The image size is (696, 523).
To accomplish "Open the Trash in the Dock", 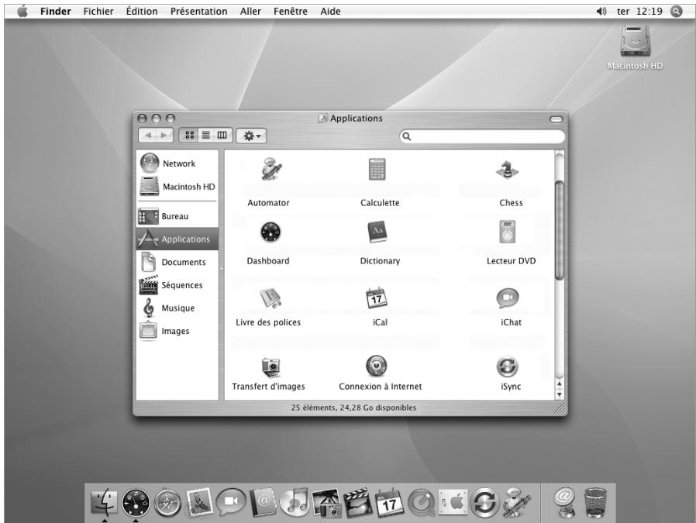I will (x=595, y=503).
